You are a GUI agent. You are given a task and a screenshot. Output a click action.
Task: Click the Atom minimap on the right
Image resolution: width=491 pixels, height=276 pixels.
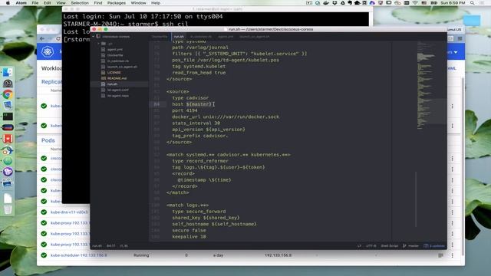pyautogui.click(x=431, y=85)
